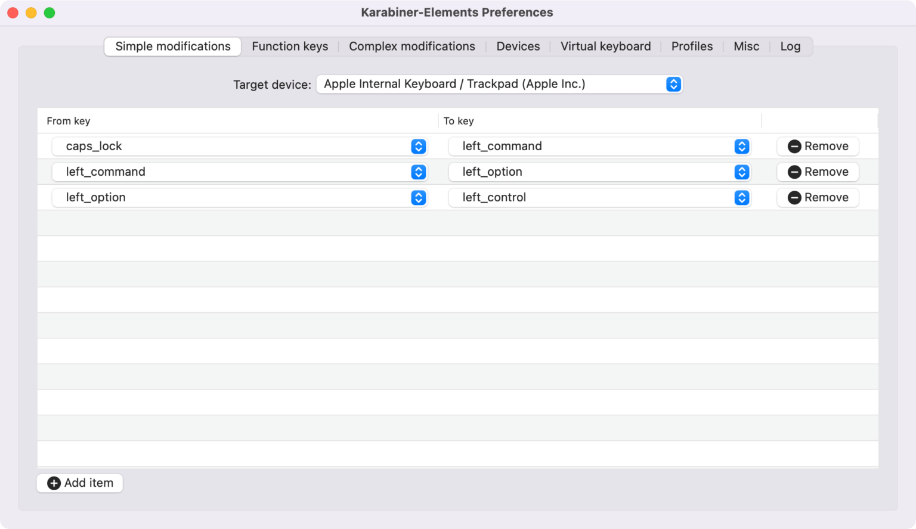The height and width of the screenshot is (529, 916).
Task: Select the Virtual keyboard tab
Action: click(605, 46)
